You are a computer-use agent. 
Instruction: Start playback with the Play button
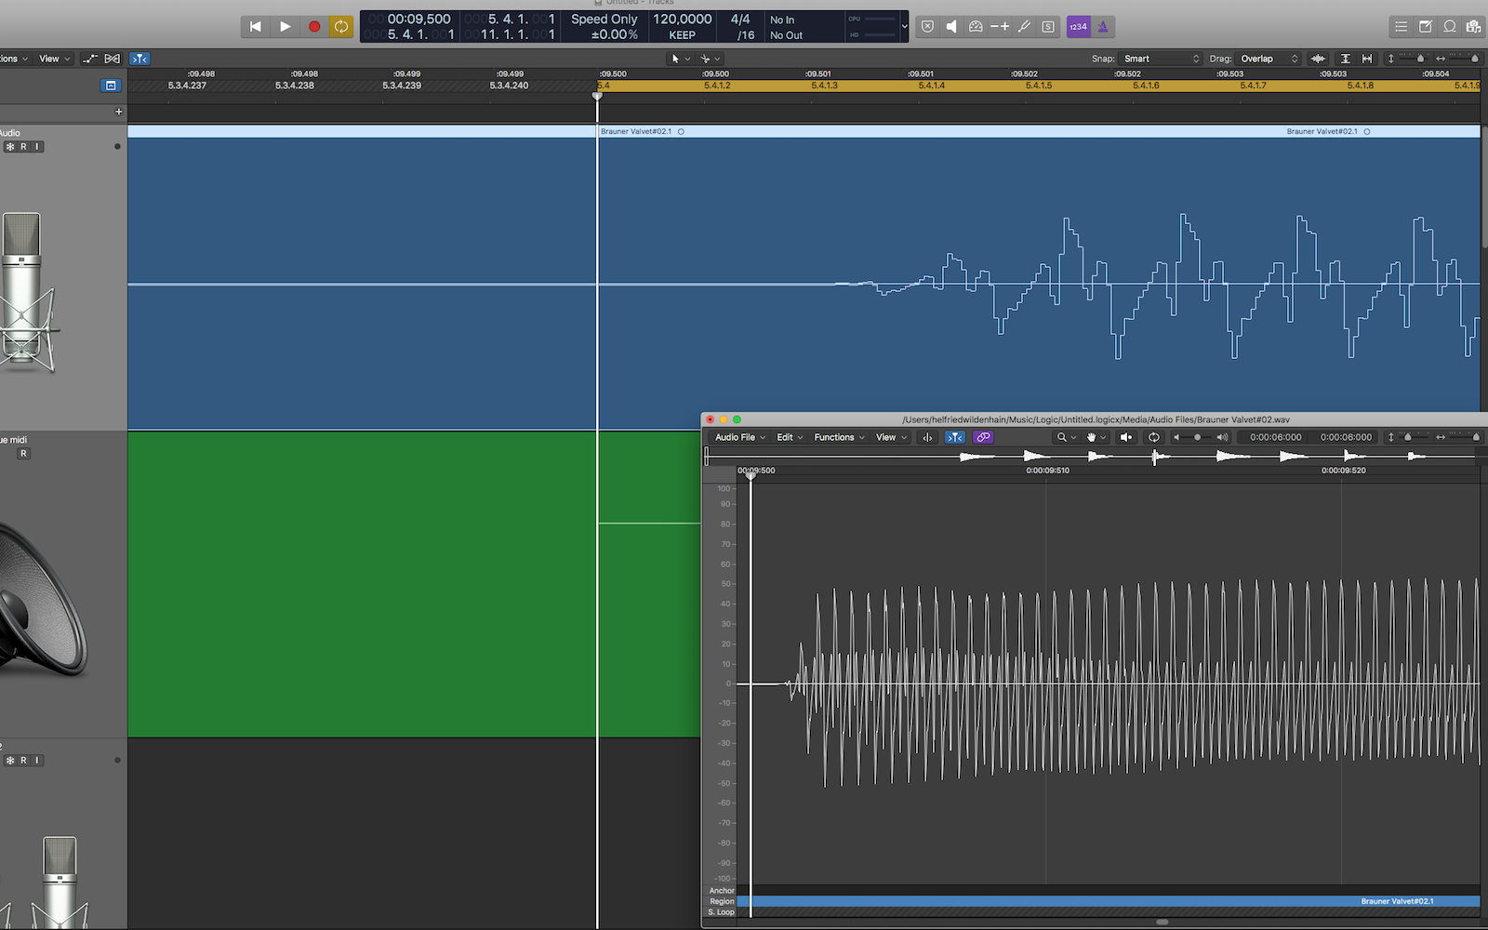click(286, 27)
